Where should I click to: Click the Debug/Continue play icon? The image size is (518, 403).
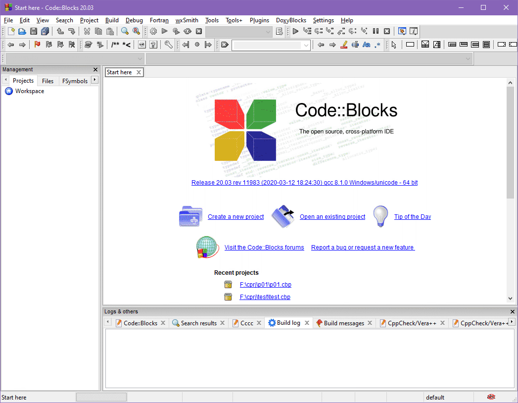coord(295,31)
